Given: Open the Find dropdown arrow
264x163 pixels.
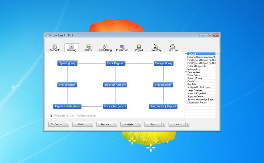Looking at the screenshot, I should (x=91, y=124).
